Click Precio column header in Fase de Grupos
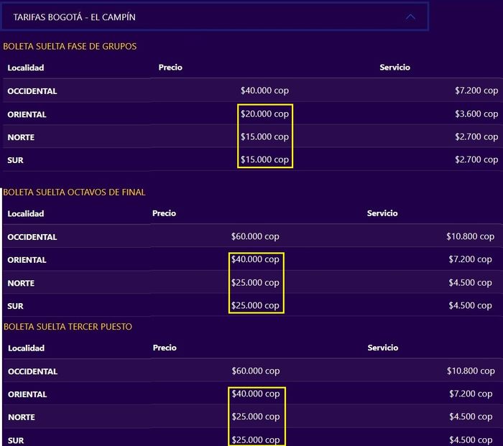This screenshot has width=503, height=446. coord(170,68)
